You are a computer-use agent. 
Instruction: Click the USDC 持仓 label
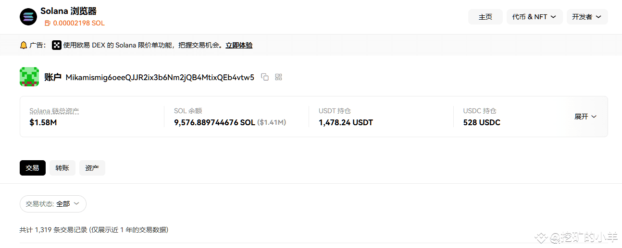(x=480, y=111)
